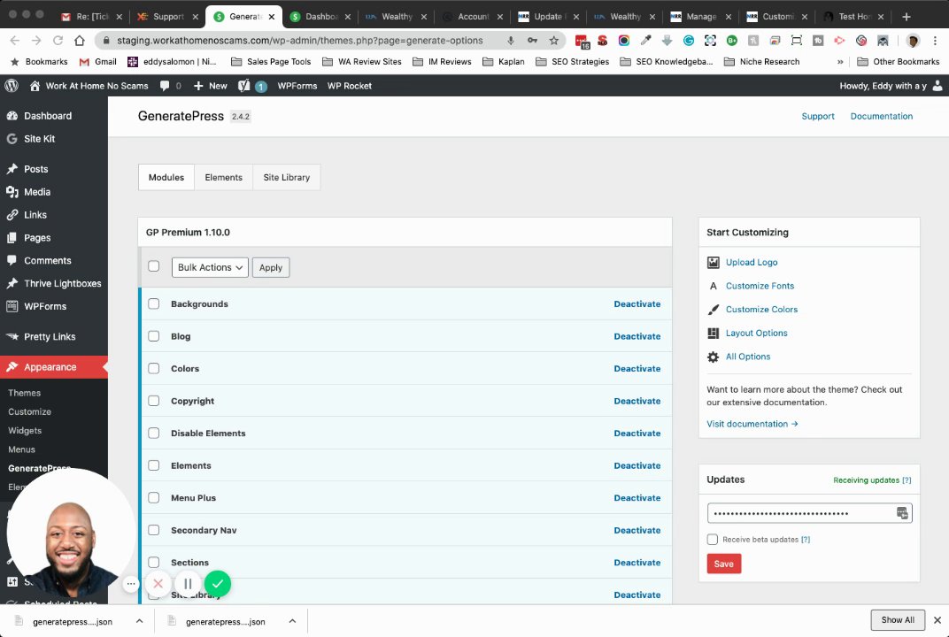Click the password manager icon in license field
This screenshot has width=949, height=637.
902,513
